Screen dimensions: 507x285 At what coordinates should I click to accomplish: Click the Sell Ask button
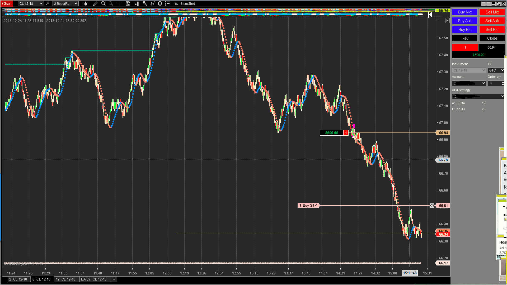pyautogui.click(x=492, y=21)
